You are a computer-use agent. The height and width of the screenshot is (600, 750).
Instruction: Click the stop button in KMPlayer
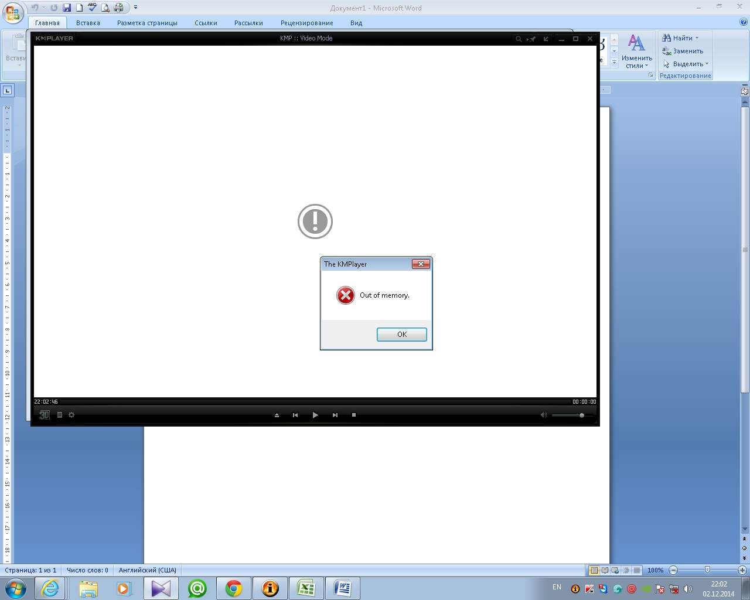coord(354,415)
